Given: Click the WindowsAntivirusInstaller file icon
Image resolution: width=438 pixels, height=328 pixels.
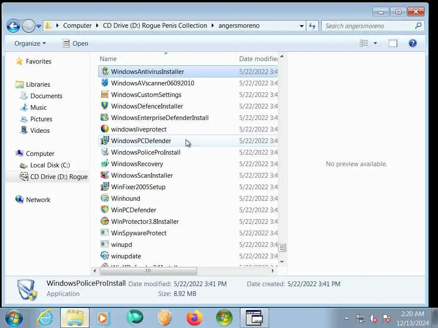Looking at the screenshot, I should [x=105, y=71].
